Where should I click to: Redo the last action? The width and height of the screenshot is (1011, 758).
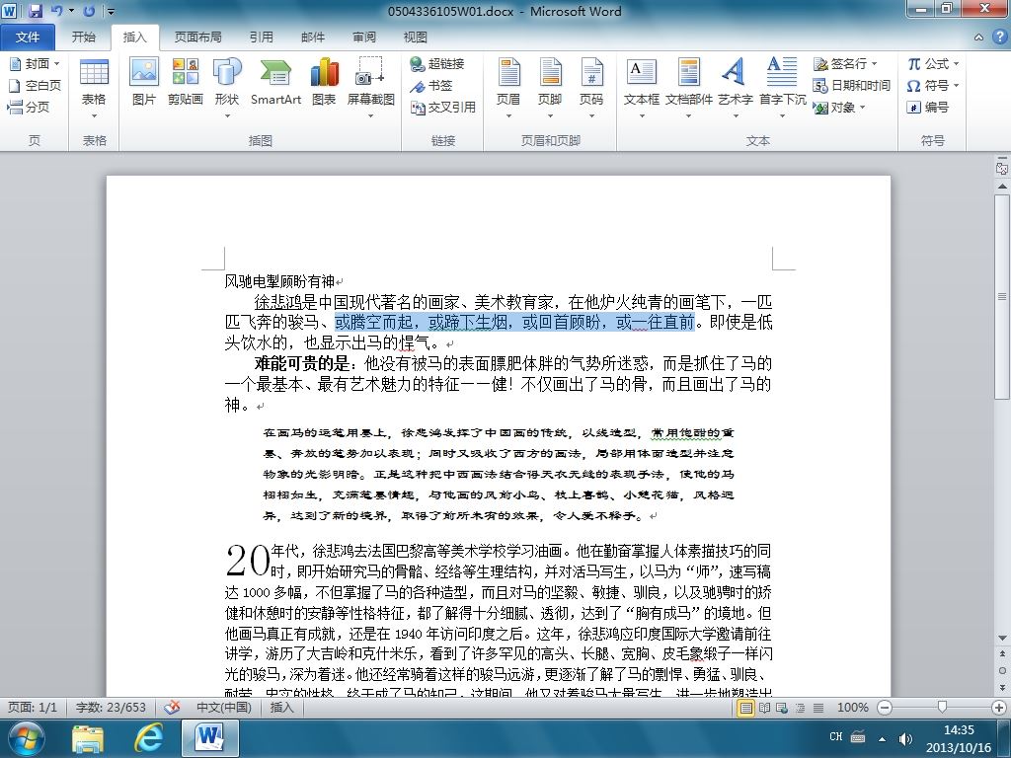point(90,11)
